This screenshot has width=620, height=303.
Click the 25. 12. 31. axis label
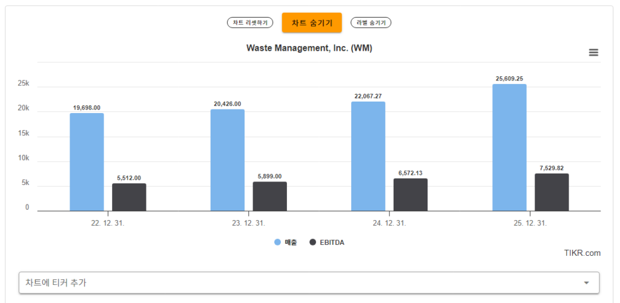530,223
